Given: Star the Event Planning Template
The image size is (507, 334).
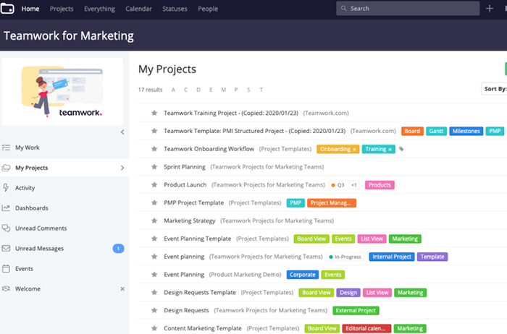Looking at the screenshot, I should (x=154, y=239).
